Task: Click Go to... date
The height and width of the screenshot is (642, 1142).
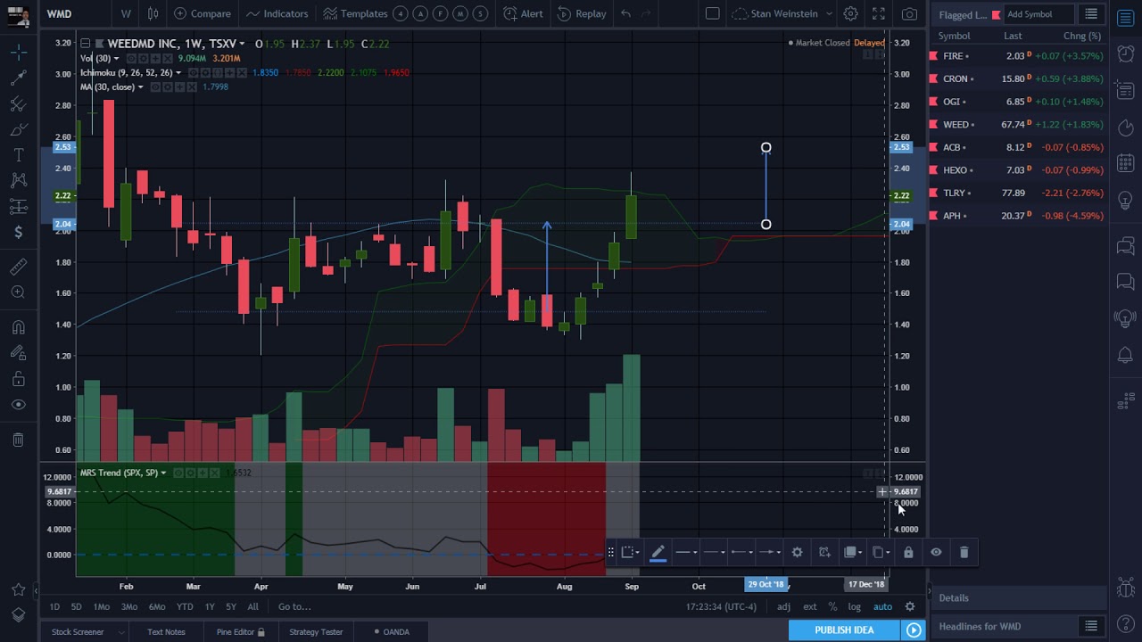Action: (294, 606)
